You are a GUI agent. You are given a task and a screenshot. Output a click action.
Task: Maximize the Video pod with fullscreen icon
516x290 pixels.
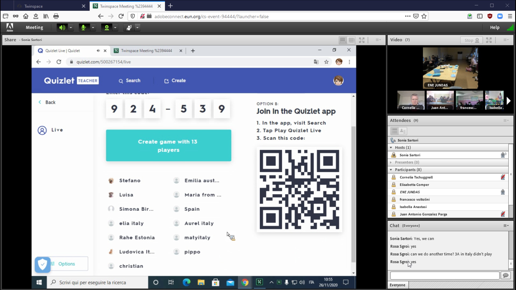489,40
